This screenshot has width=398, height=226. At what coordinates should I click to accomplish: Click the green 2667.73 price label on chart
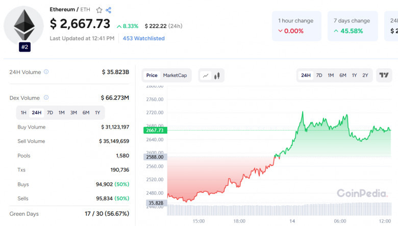pyautogui.click(x=155, y=130)
